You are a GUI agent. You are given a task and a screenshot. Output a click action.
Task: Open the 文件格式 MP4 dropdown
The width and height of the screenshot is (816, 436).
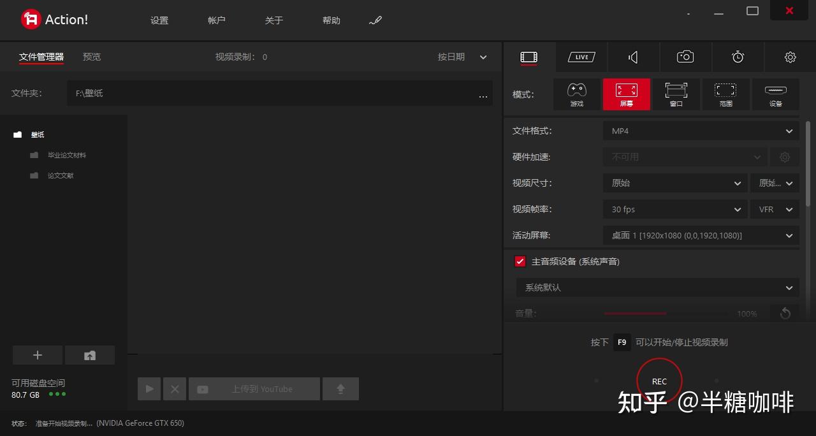[701, 131]
